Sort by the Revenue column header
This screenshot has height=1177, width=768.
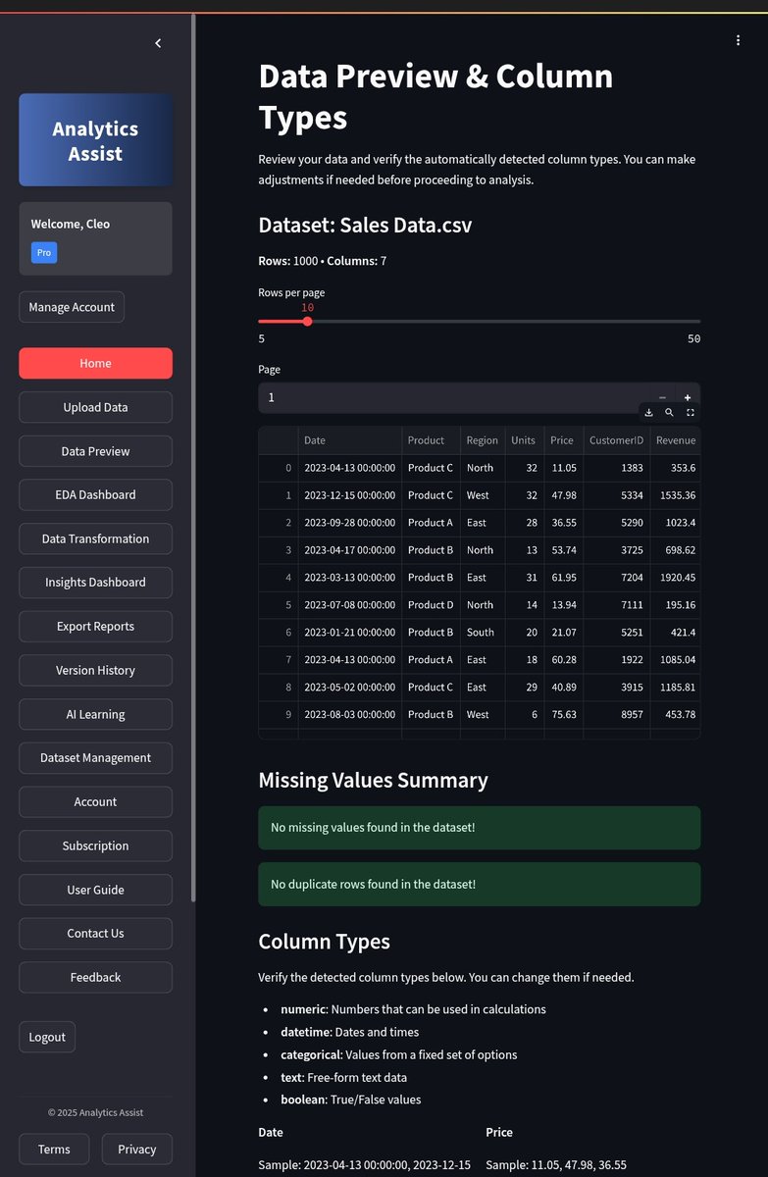pyautogui.click(x=675, y=440)
